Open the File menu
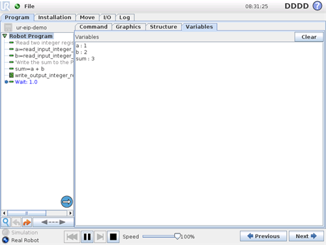The width and height of the screenshot is (326, 245). tap(29, 7)
